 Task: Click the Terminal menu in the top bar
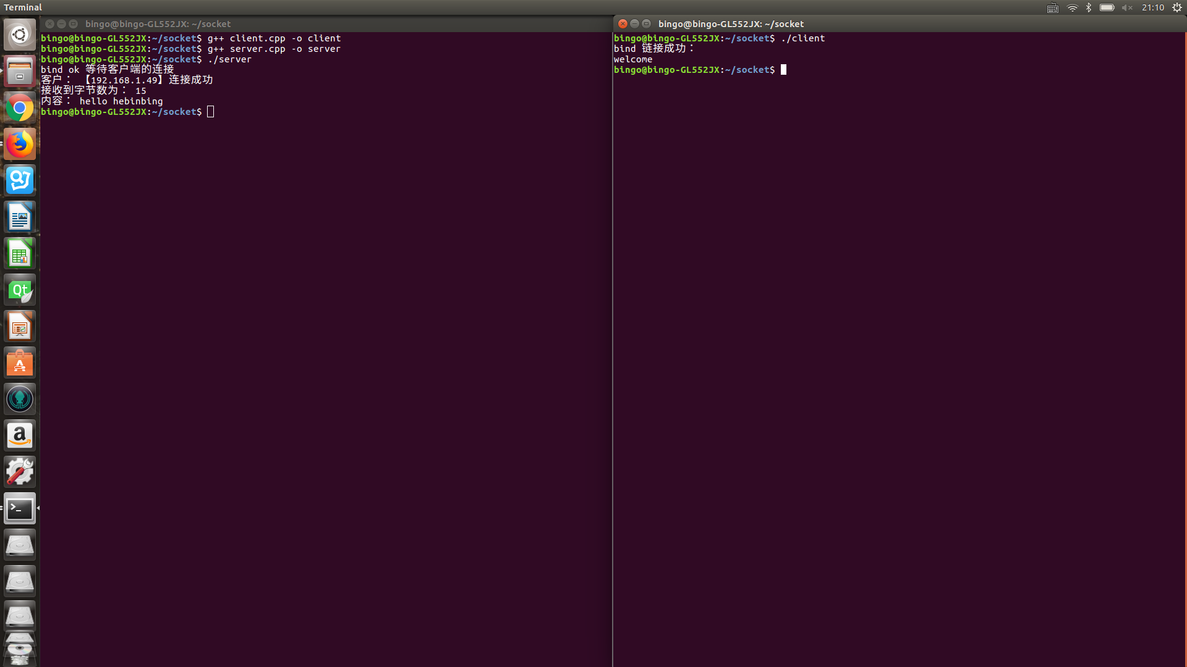23,7
